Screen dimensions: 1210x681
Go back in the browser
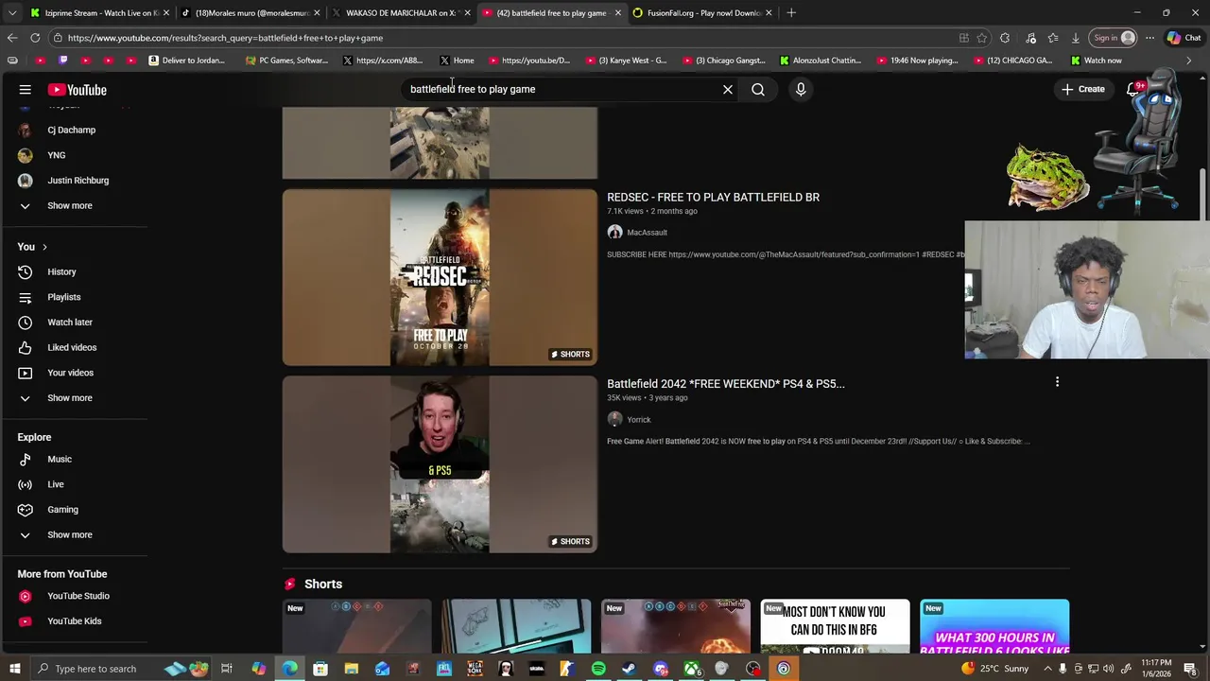12,38
